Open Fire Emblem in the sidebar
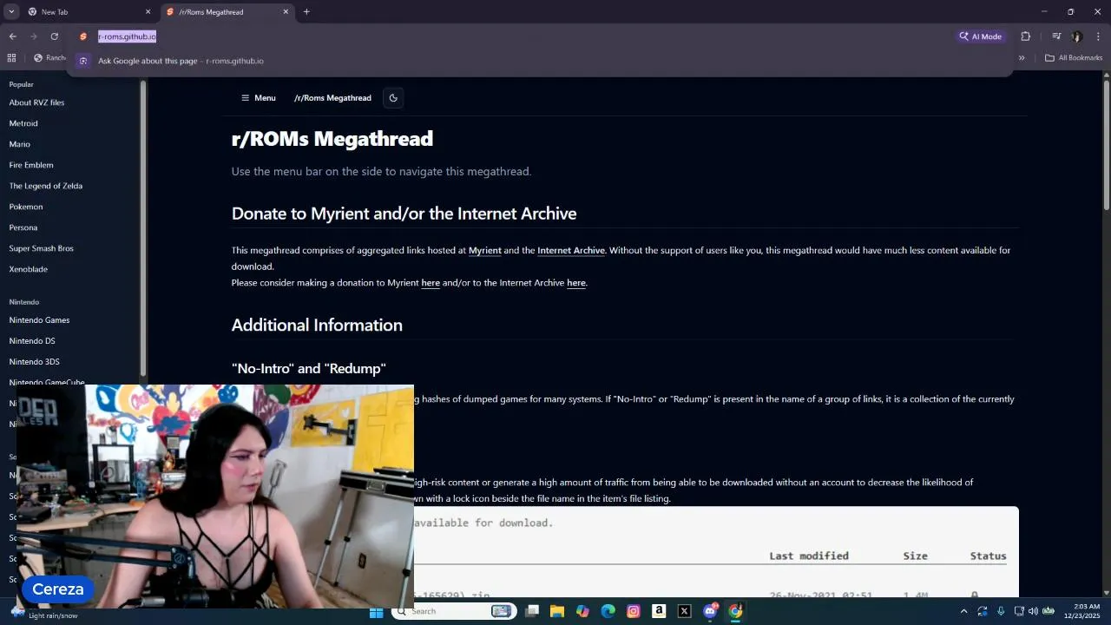1111x625 pixels. 31,165
